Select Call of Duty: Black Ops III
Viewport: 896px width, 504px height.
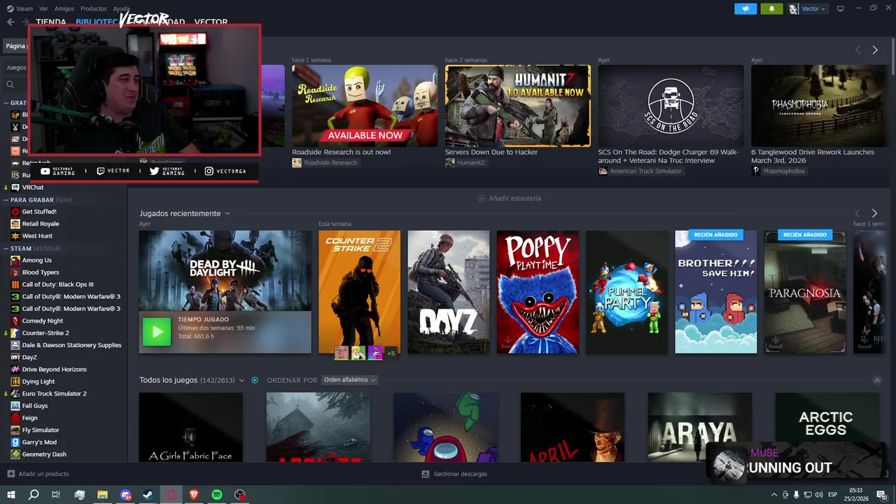57,285
